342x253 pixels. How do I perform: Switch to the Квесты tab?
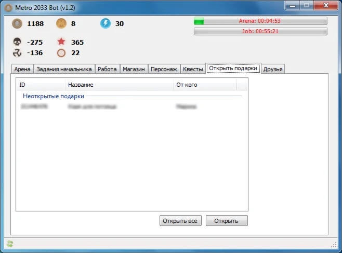[193, 69]
